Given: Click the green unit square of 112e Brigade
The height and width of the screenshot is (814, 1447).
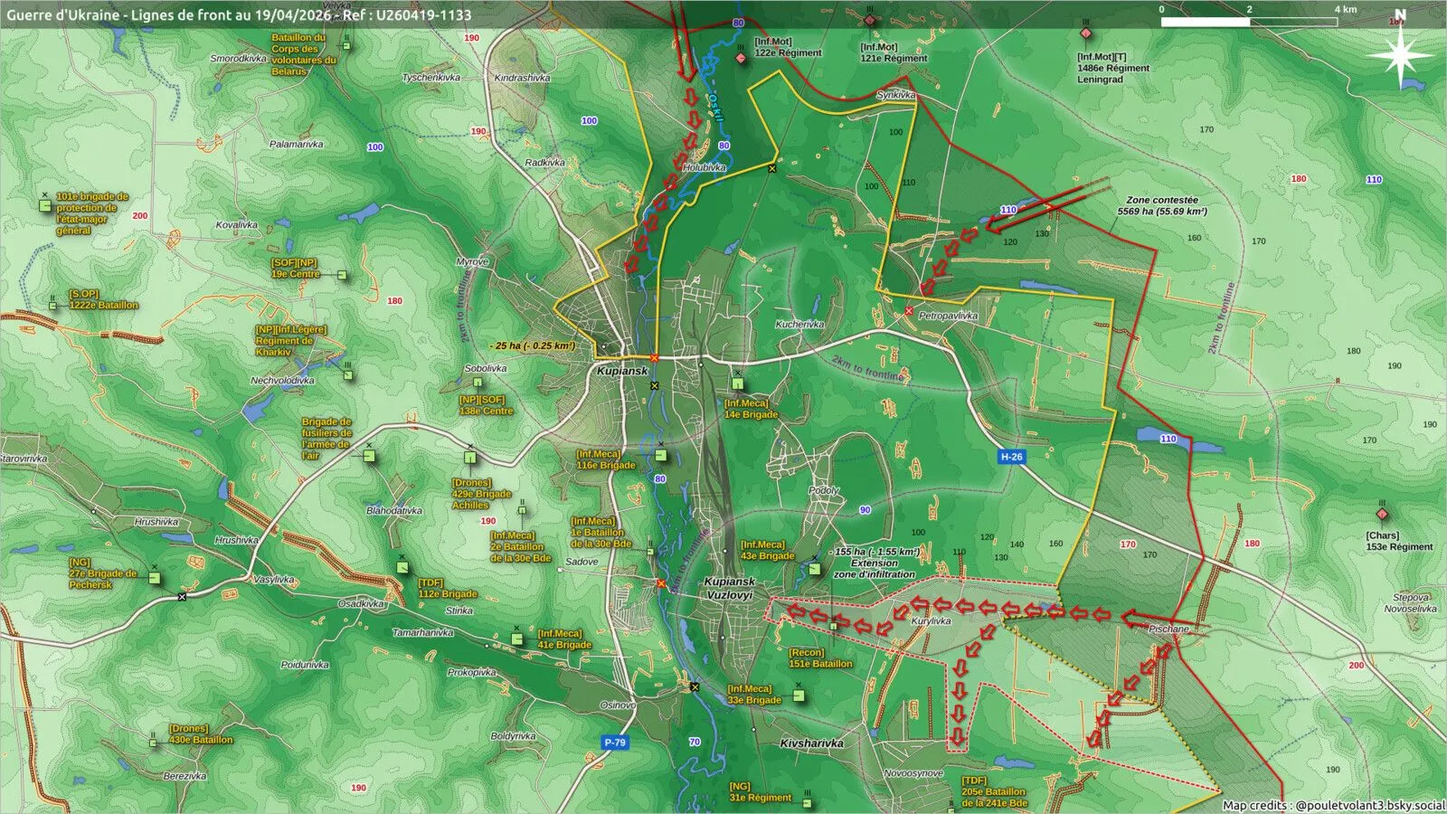Looking at the screenshot, I should tap(402, 568).
